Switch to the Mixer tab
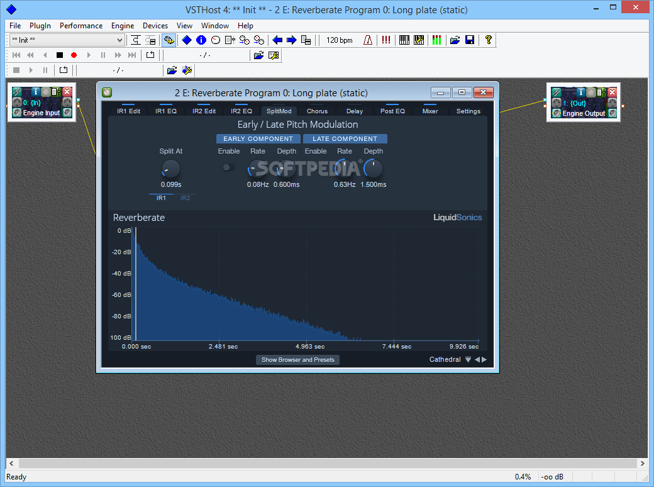 click(430, 111)
